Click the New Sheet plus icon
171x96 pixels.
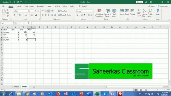34,87
